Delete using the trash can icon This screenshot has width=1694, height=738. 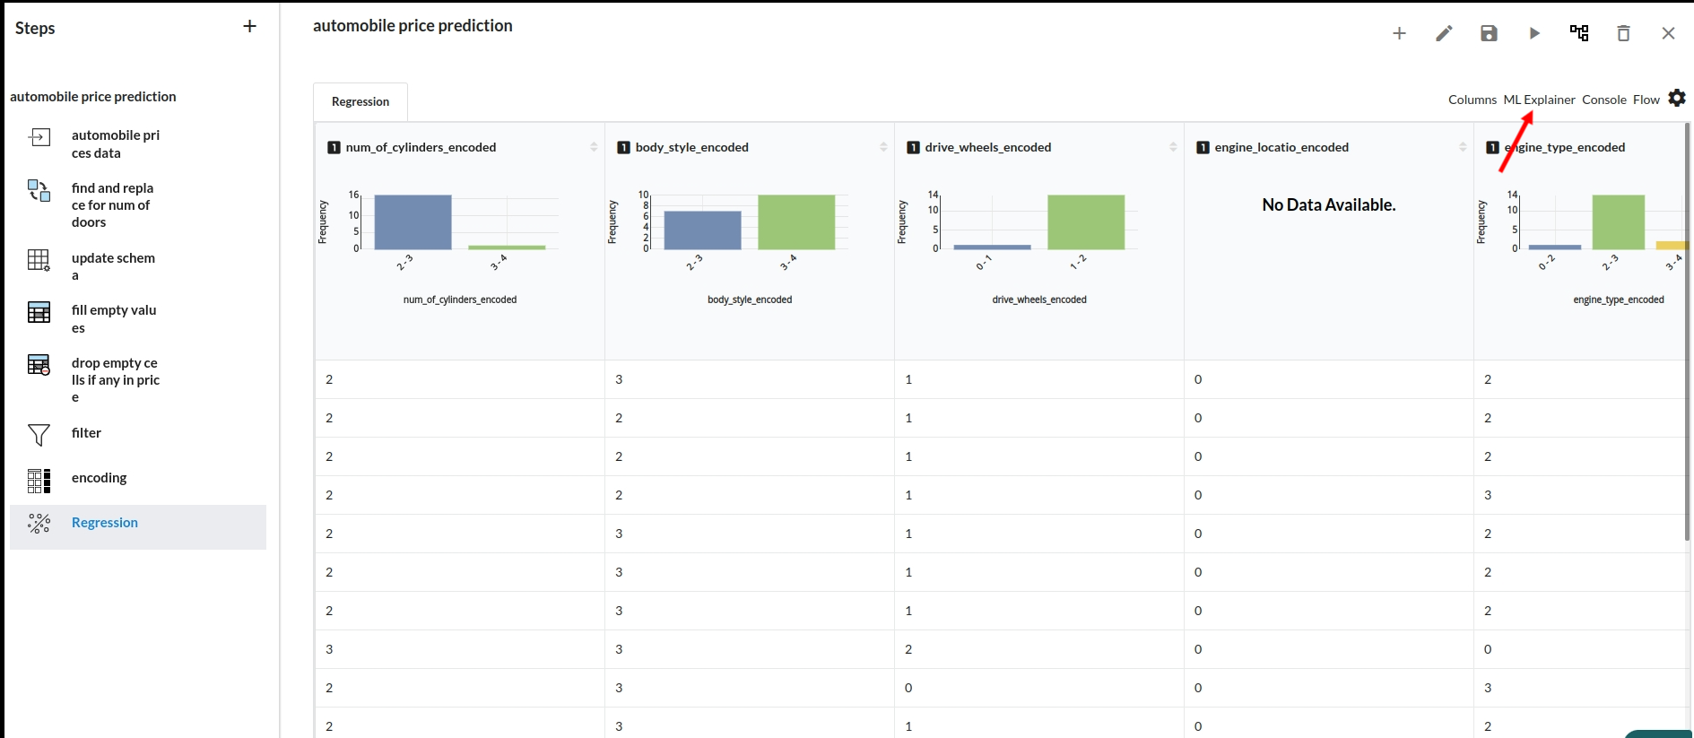pos(1623,33)
